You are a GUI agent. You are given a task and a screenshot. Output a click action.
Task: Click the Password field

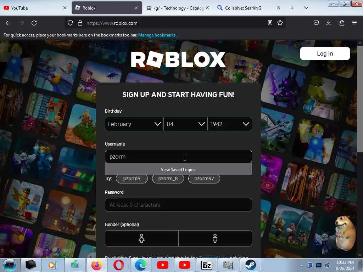tap(178, 205)
